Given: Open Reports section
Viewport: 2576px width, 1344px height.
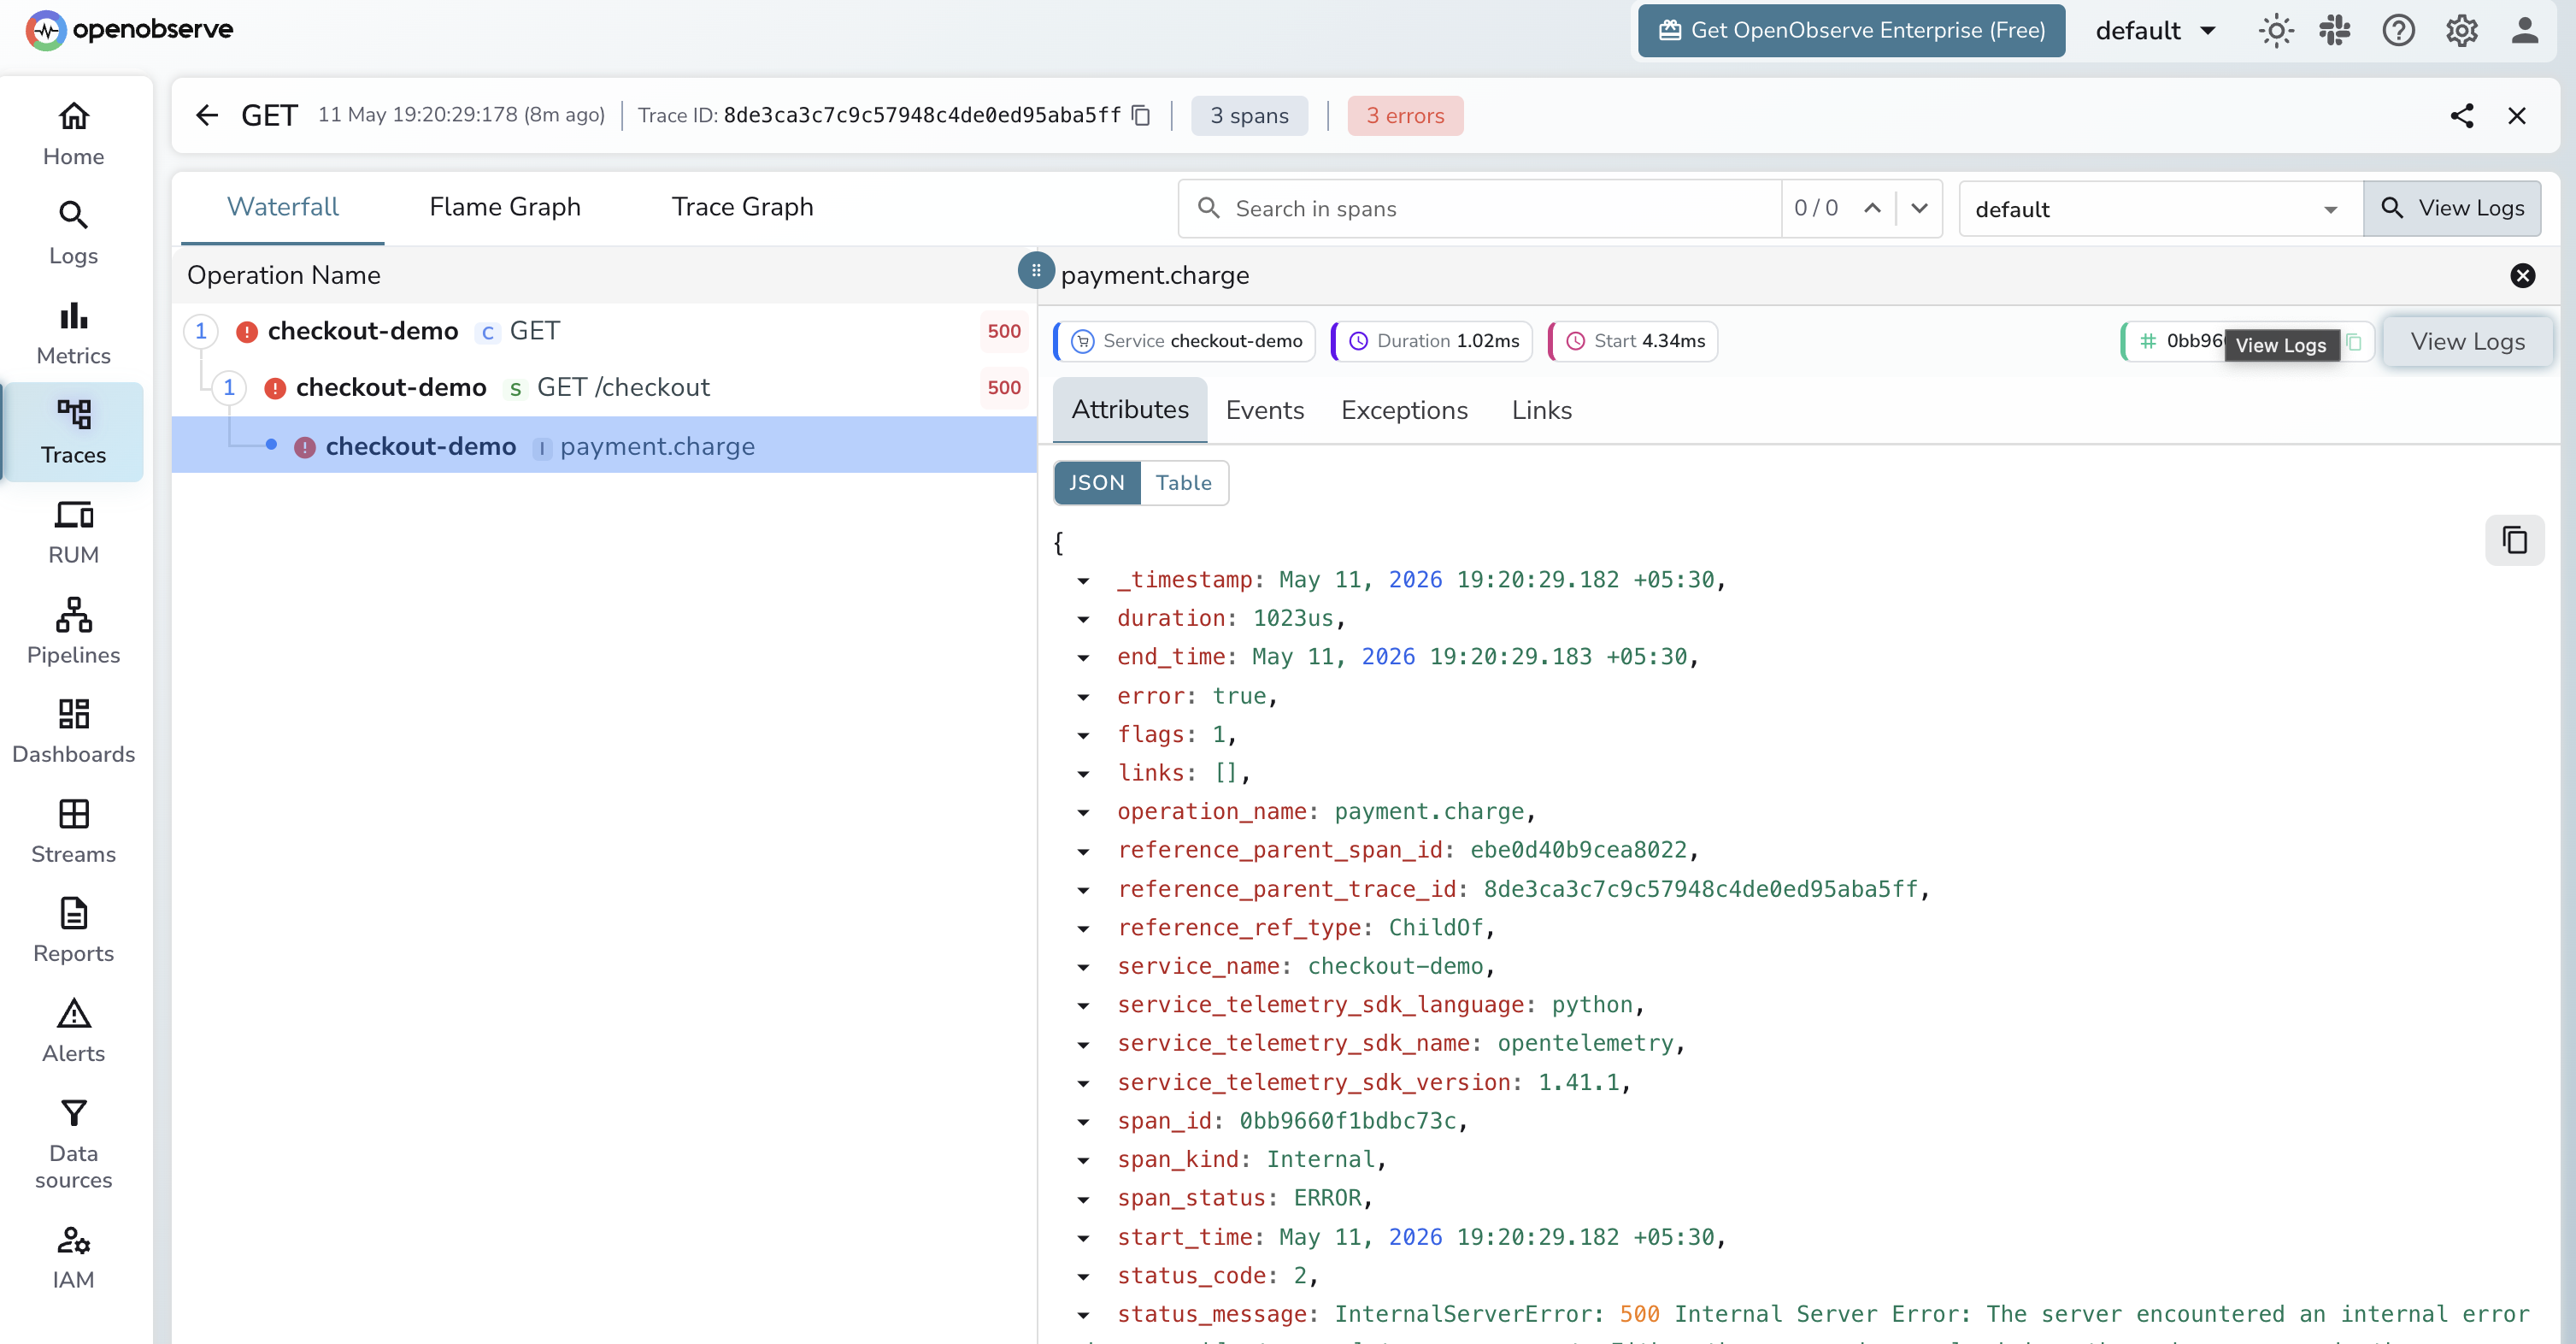Looking at the screenshot, I should pyautogui.click(x=73, y=930).
